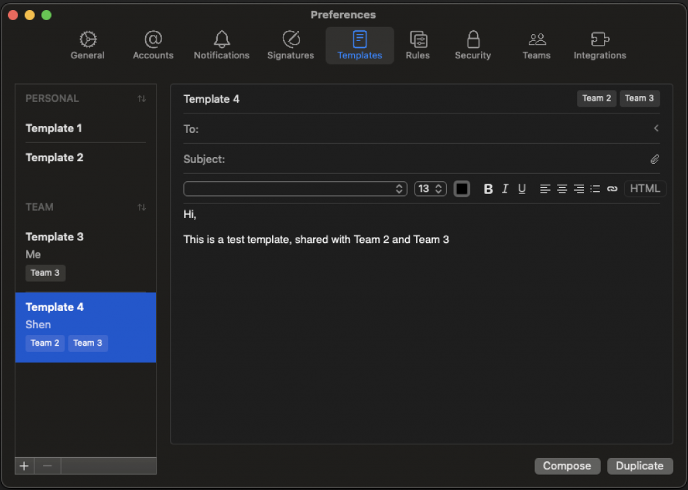This screenshot has width=688, height=490.
Task: Toggle bold formatting
Action: (488, 189)
